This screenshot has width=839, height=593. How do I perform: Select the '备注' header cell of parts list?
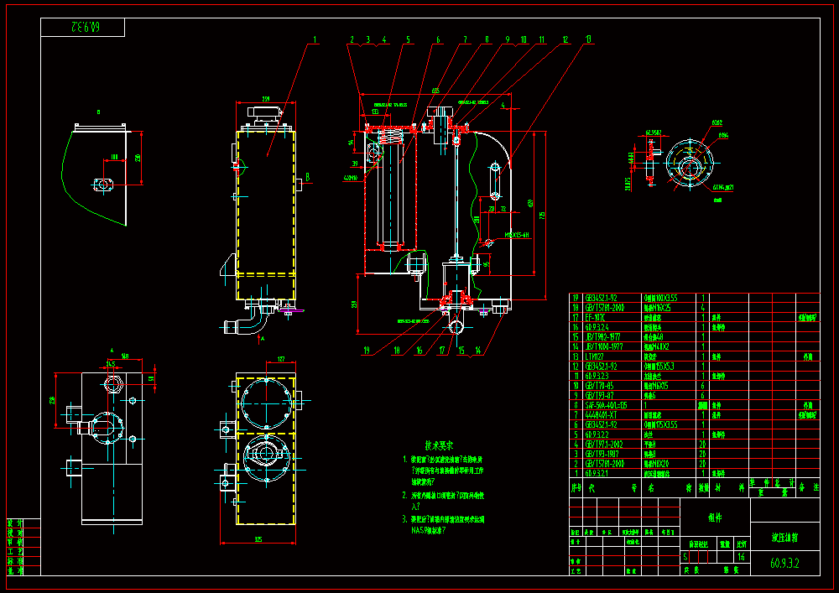click(808, 487)
